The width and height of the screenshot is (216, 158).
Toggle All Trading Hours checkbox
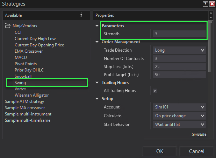click(x=155, y=91)
